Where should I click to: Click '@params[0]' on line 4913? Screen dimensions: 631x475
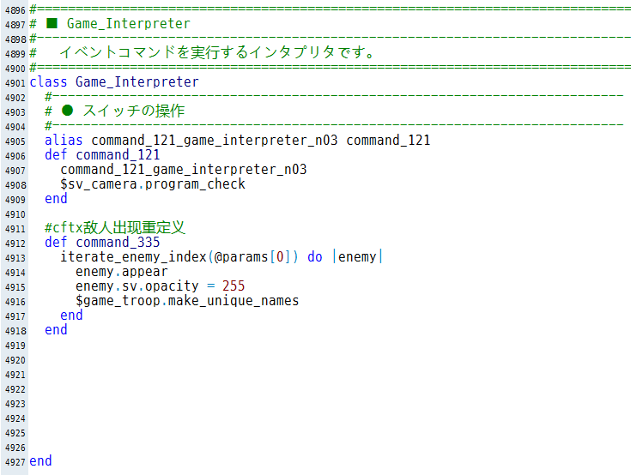tap(254, 256)
